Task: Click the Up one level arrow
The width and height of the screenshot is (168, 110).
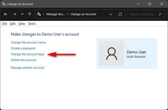Action: [30, 14]
